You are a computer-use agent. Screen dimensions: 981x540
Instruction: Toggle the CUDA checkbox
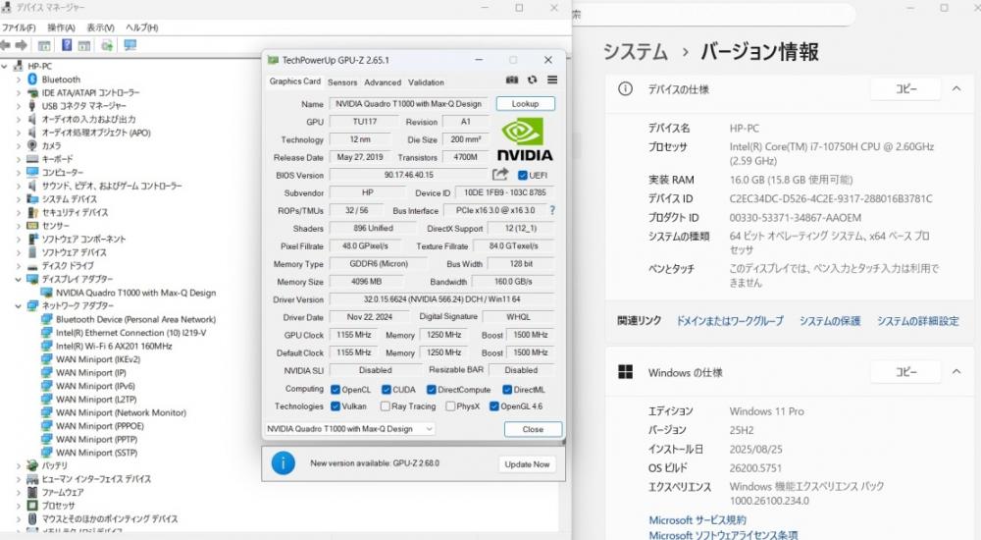[x=386, y=390]
